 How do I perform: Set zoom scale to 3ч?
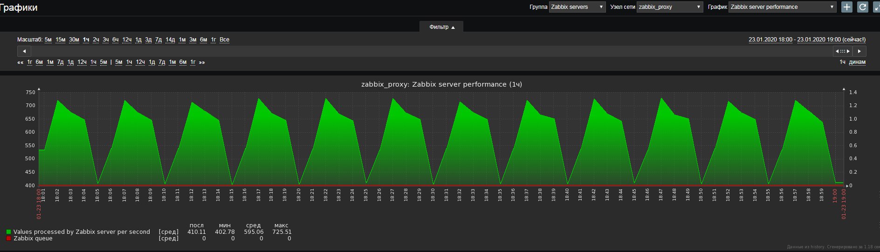[x=106, y=40]
